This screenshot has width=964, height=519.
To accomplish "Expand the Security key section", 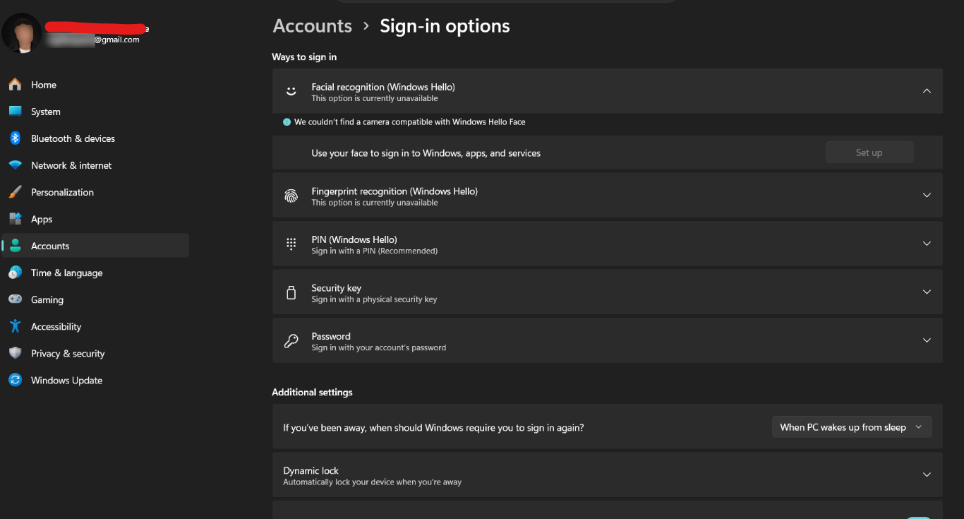I will coord(607,292).
